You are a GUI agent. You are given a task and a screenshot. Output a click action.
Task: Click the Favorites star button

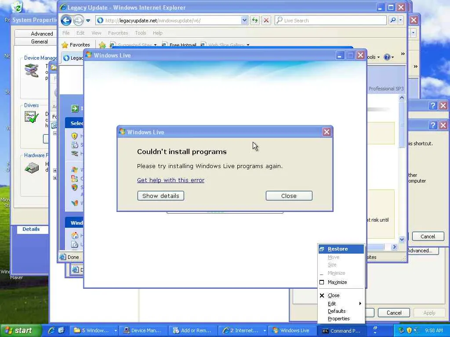76,45
